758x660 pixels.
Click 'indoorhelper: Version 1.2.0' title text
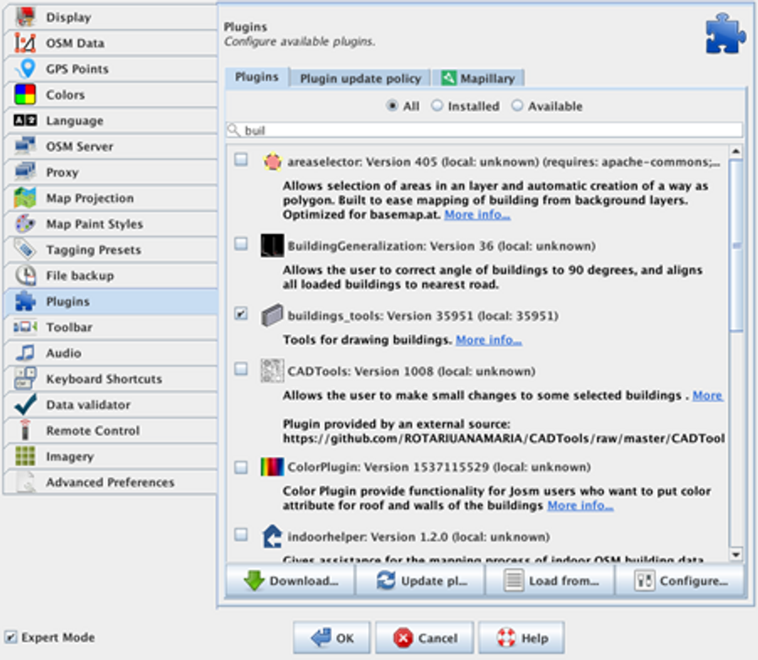pos(419,537)
